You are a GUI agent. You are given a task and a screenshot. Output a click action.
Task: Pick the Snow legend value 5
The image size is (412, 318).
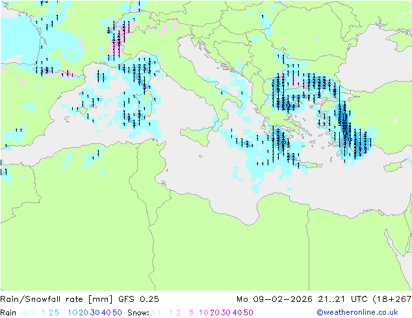(192, 313)
